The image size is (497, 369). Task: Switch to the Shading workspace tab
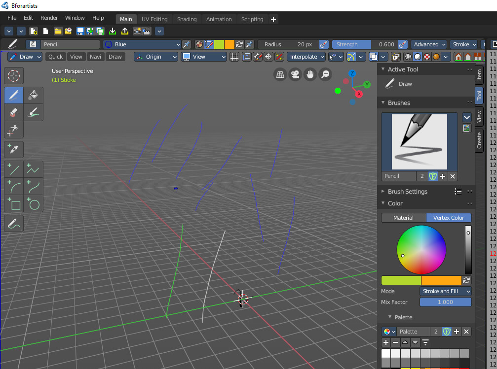coord(187,19)
